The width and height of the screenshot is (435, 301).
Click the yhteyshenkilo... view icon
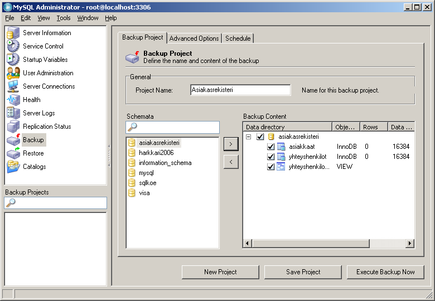click(281, 167)
